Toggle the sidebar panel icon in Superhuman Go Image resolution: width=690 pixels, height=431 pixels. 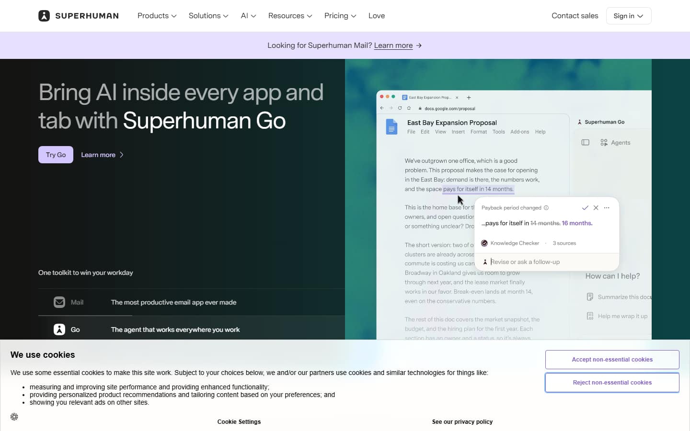point(585,143)
